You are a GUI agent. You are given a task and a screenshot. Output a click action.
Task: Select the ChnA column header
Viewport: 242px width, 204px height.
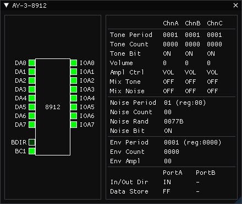[170, 23]
